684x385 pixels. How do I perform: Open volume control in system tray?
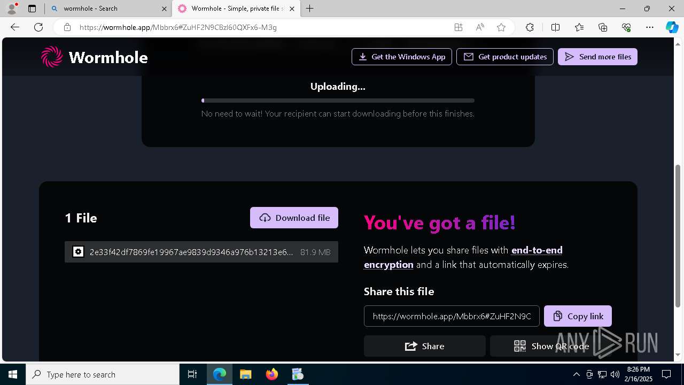(615, 374)
